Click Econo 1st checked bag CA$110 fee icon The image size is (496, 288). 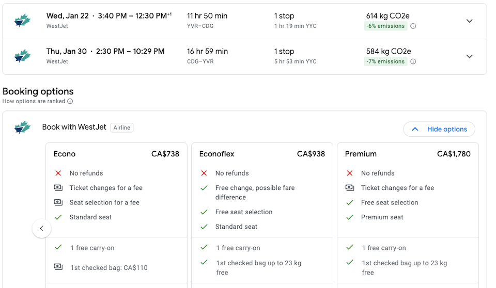tap(58, 266)
